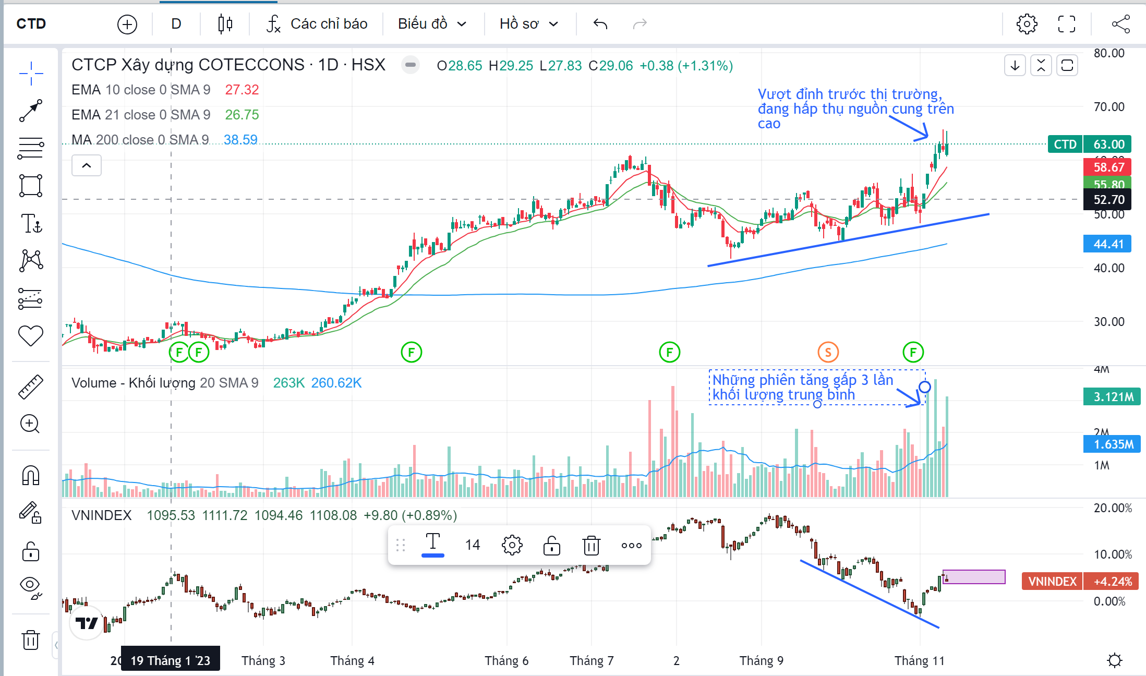Screen dimensions: 1146x676
Task: Click the undo arrow button
Action: coord(600,24)
